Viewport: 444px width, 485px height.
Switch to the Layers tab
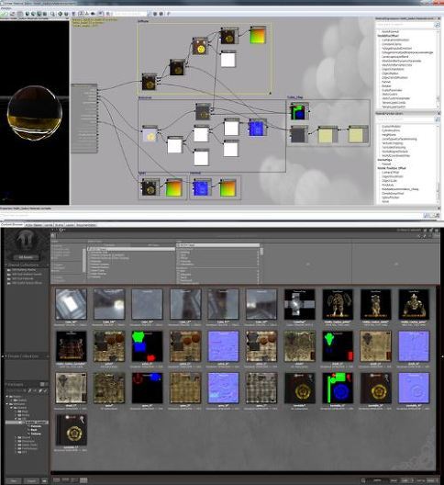click(x=70, y=225)
